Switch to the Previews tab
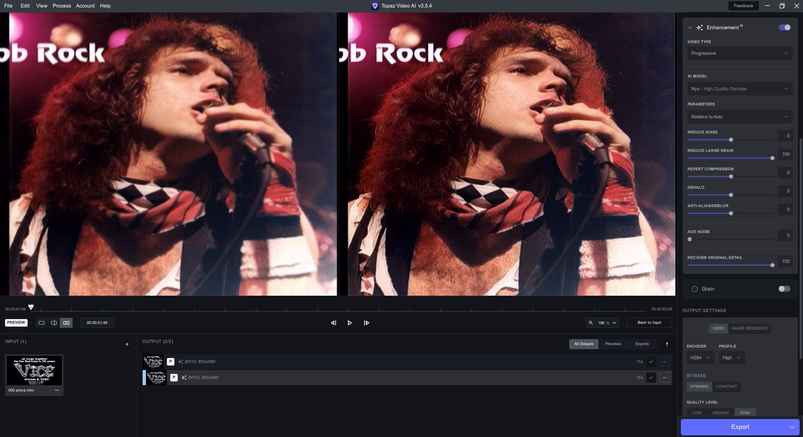The height and width of the screenshot is (437, 803). click(613, 344)
